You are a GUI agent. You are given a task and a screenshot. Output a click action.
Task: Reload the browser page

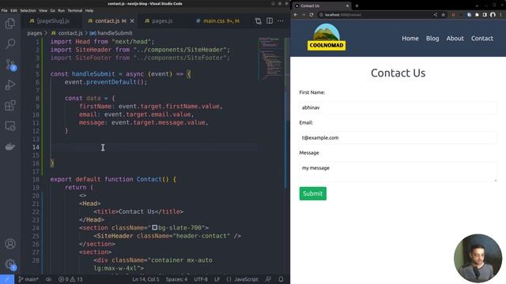(x=312, y=15)
